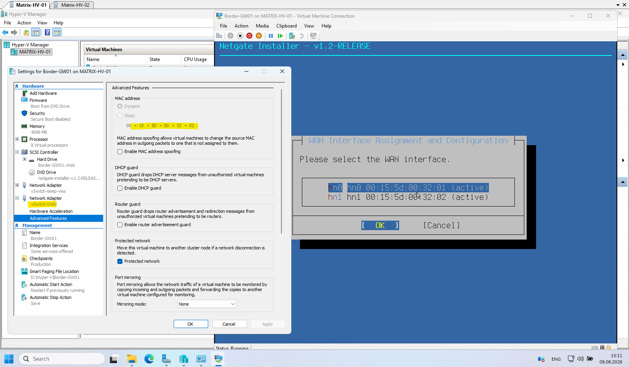
Task: Open Media menu in VM Connection window
Action: pyautogui.click(x=262, y=26)
